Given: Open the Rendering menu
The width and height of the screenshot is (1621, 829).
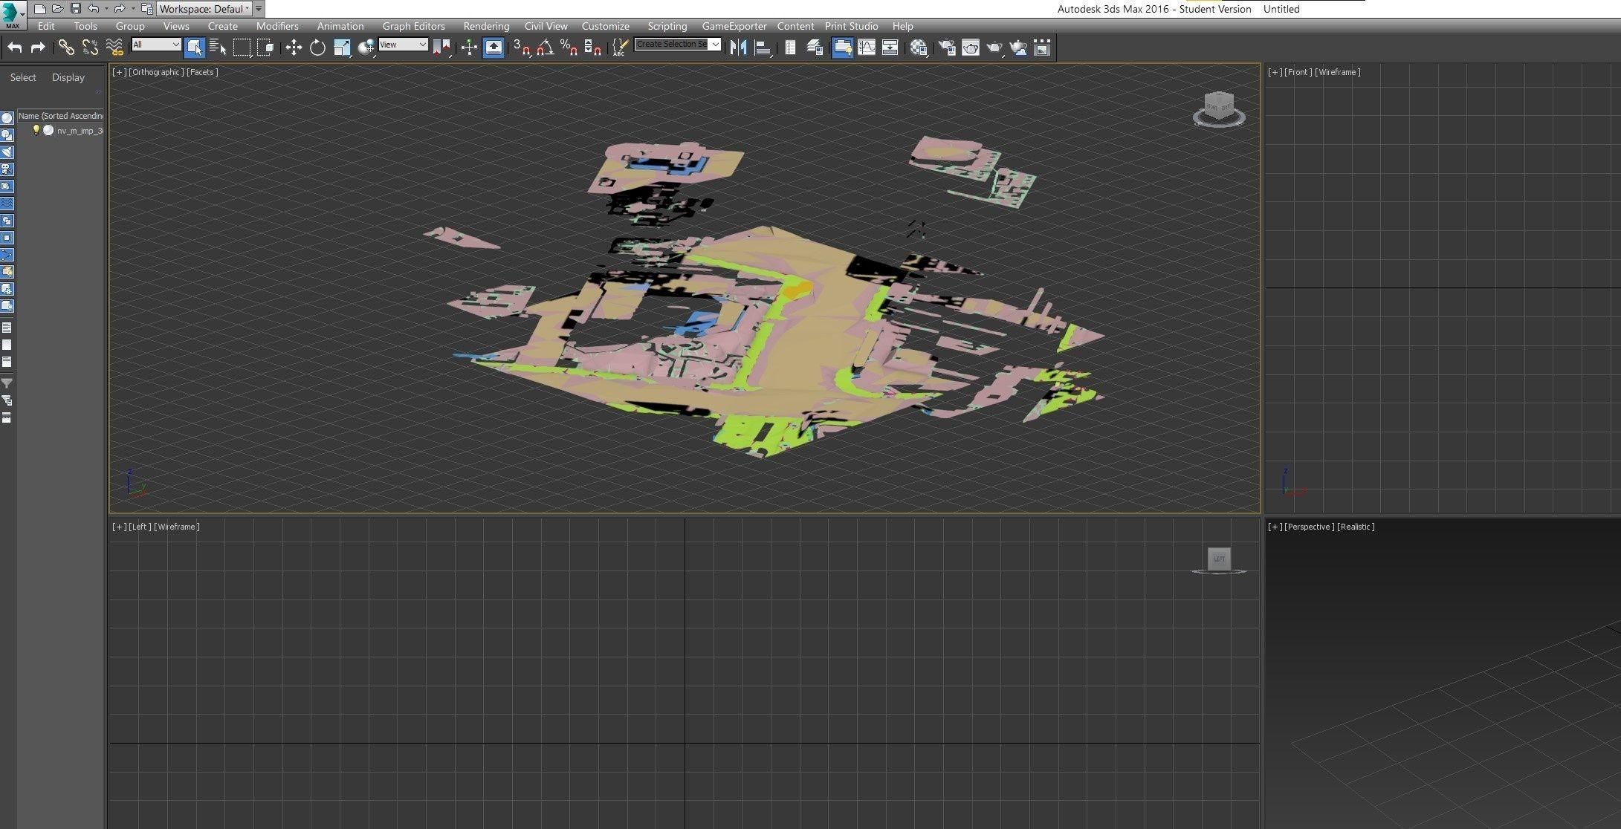Looking at the screenshot, I should (x=486, y=26).
